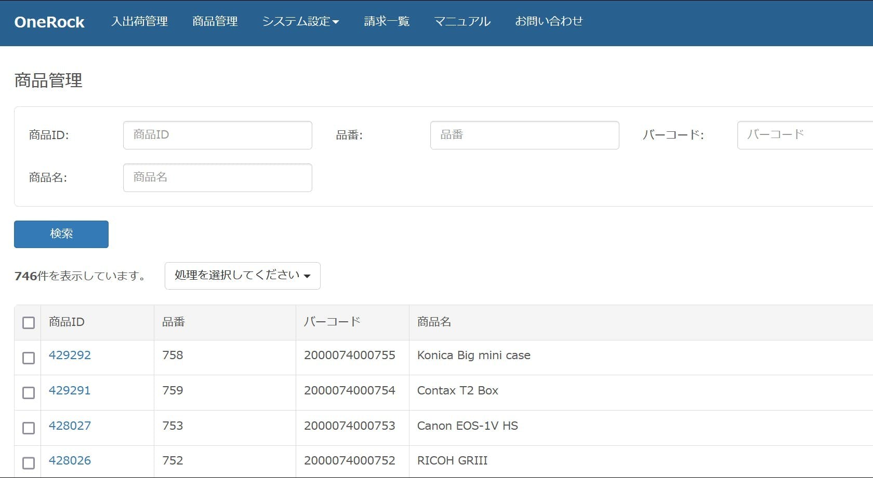Toggle the select-all checkbox in table header

pos(29,323)
